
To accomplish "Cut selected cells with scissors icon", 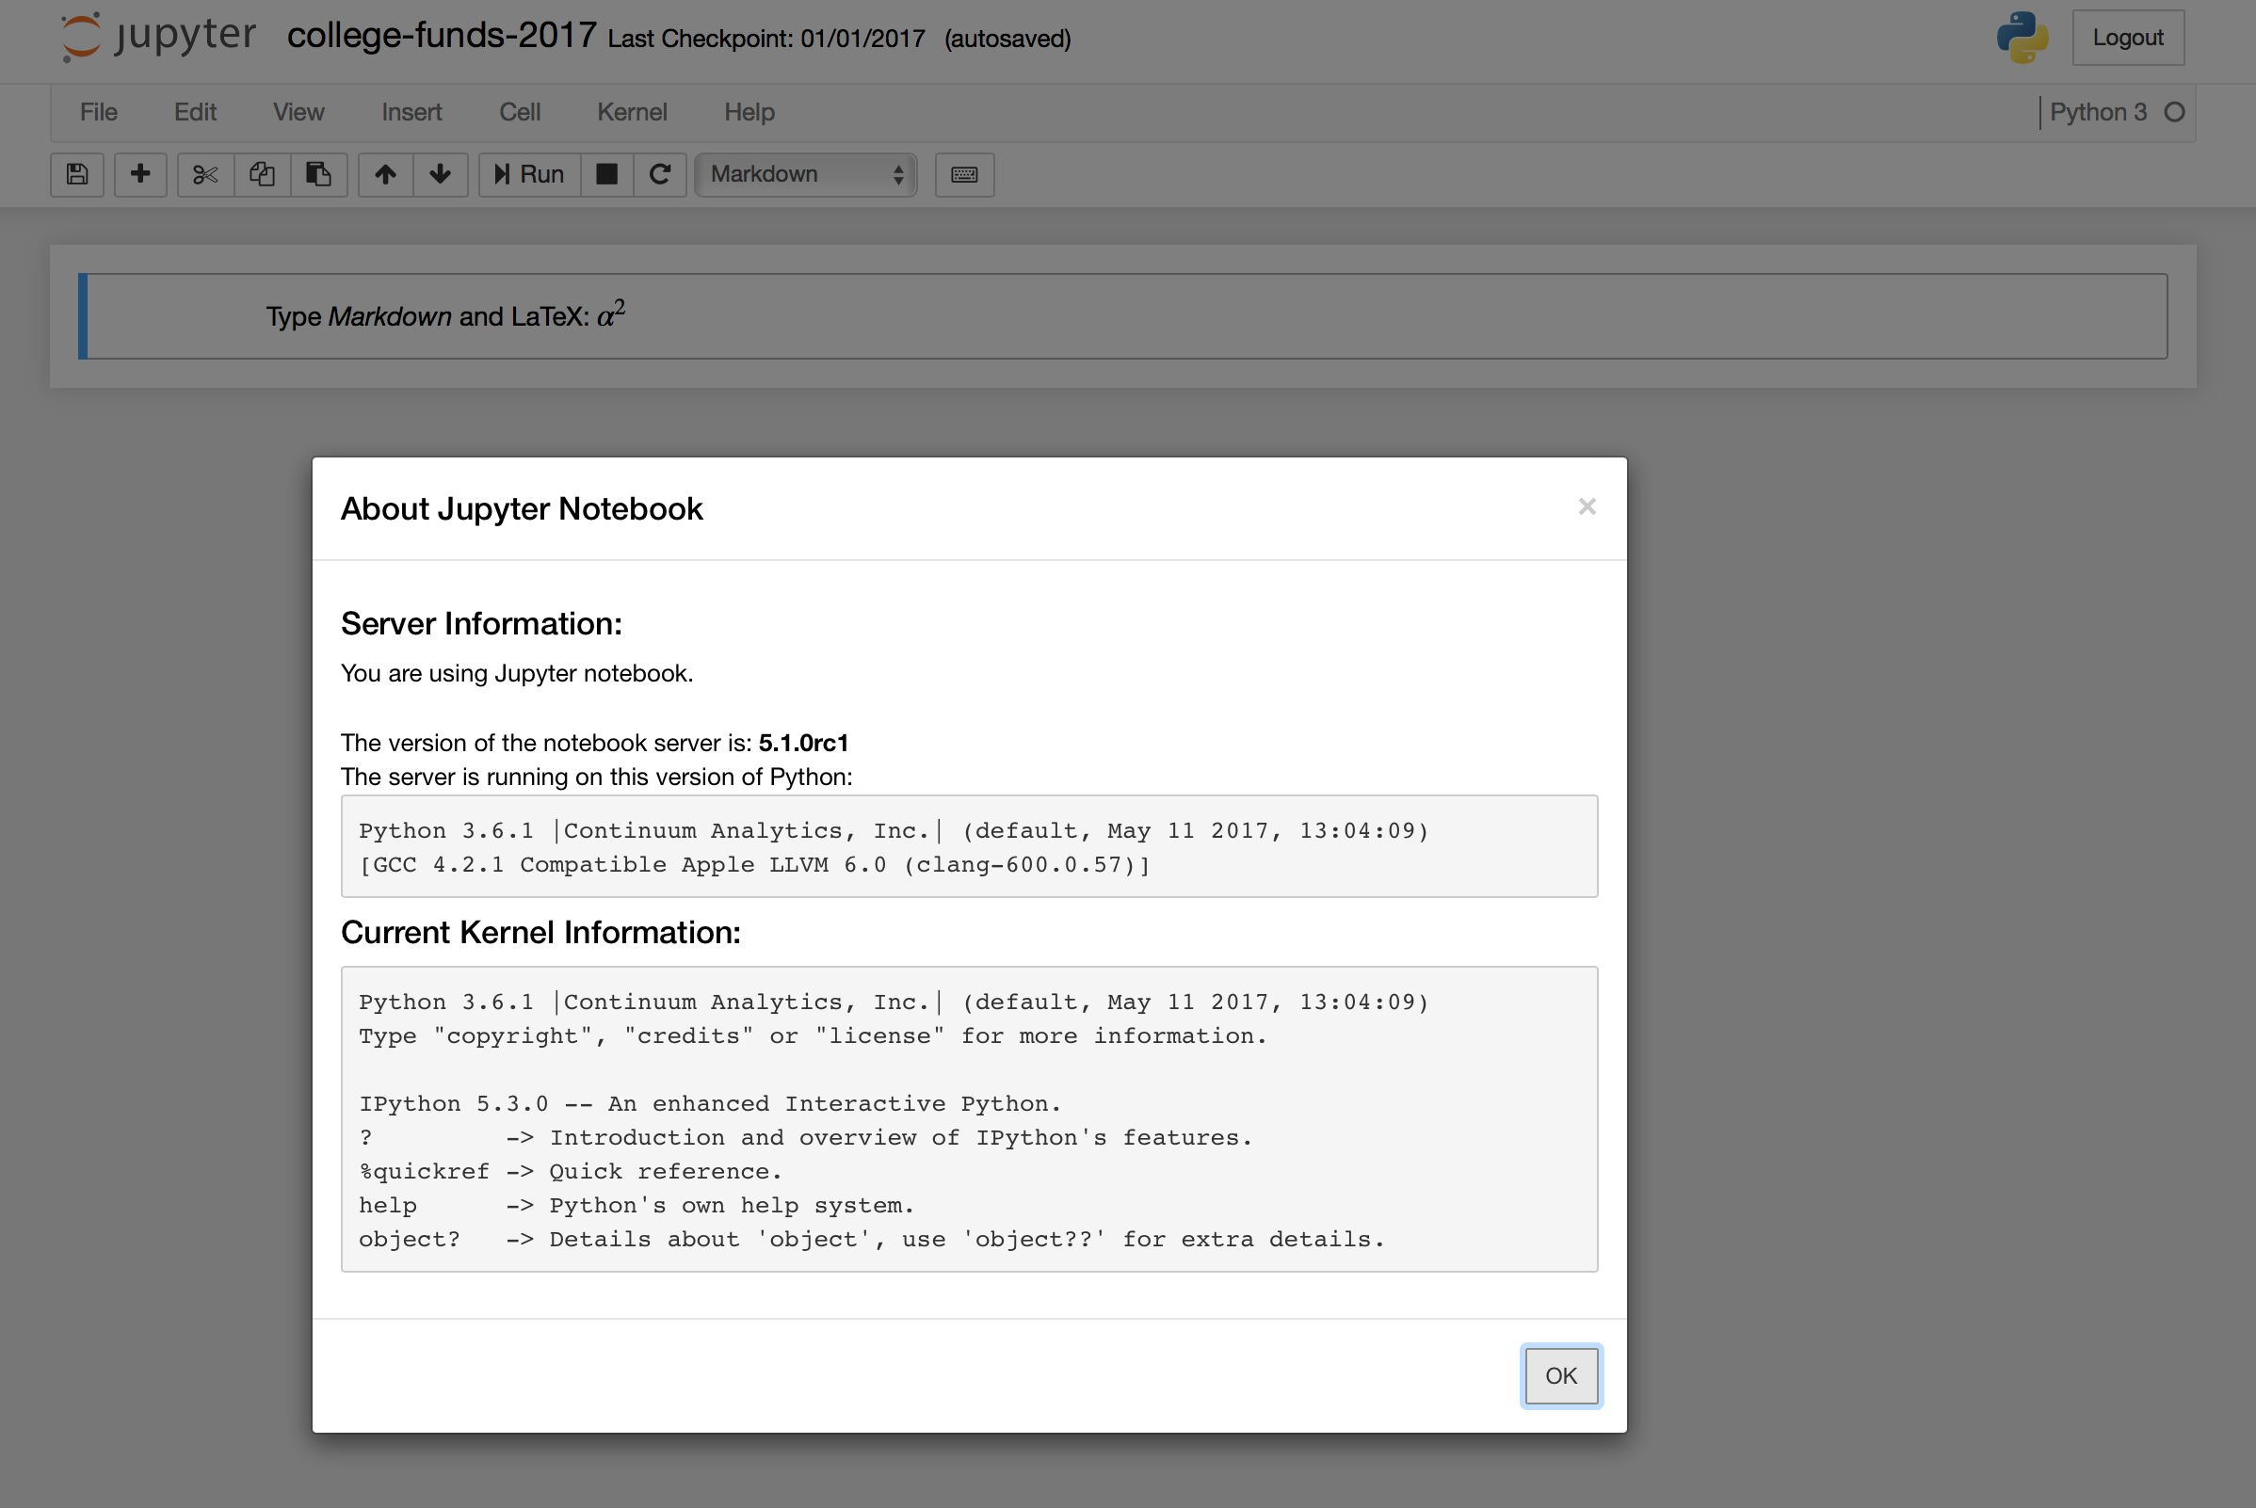I will [x=205, y=174].
